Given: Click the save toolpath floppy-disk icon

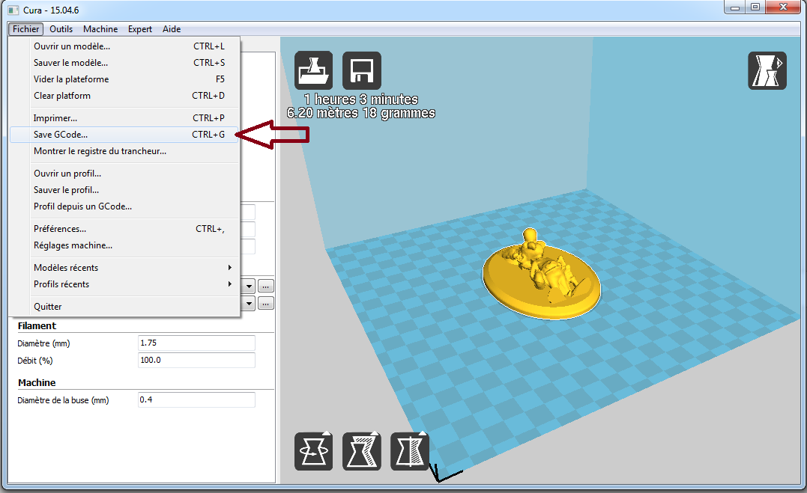Looking at the screenshot, I should (x=362, y=70).
